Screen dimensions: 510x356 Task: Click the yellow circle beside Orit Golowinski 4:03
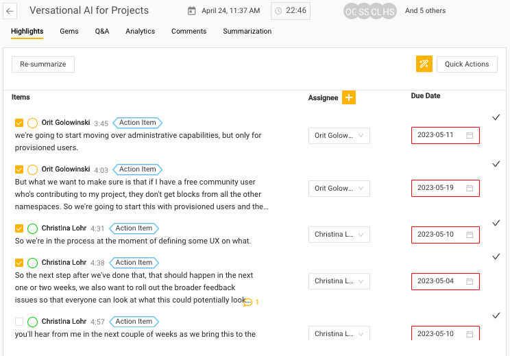(32, 169)
